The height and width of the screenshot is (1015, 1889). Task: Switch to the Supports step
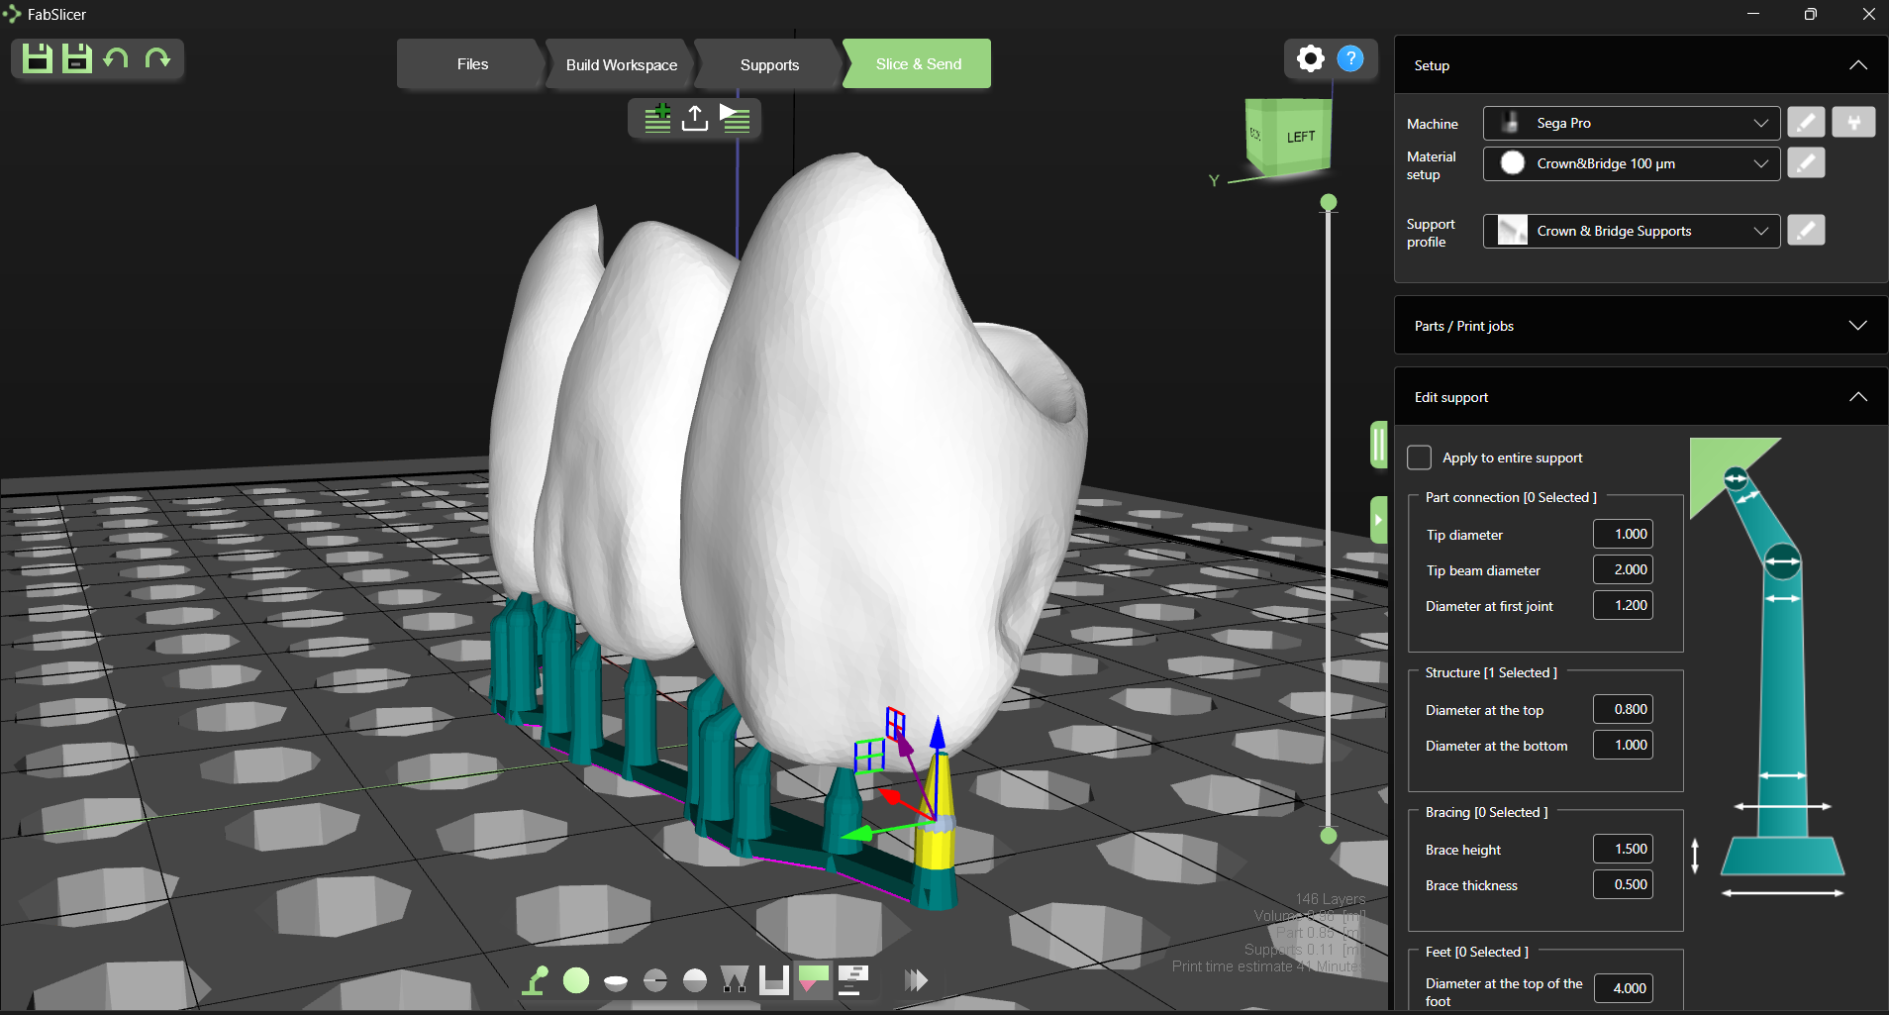(x=769, y=64)
